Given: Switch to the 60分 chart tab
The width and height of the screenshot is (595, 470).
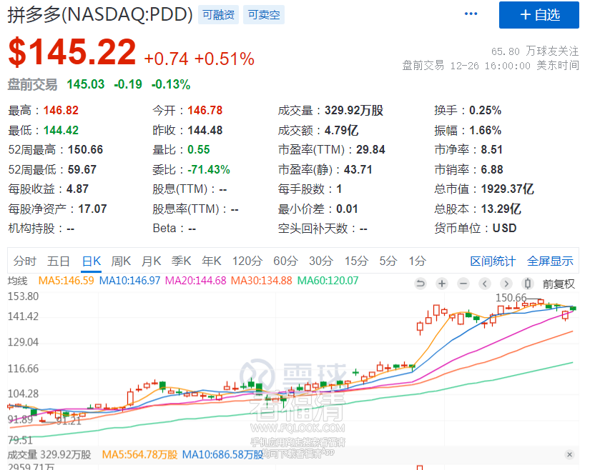Looking at the screenshot, I should 286,261.
